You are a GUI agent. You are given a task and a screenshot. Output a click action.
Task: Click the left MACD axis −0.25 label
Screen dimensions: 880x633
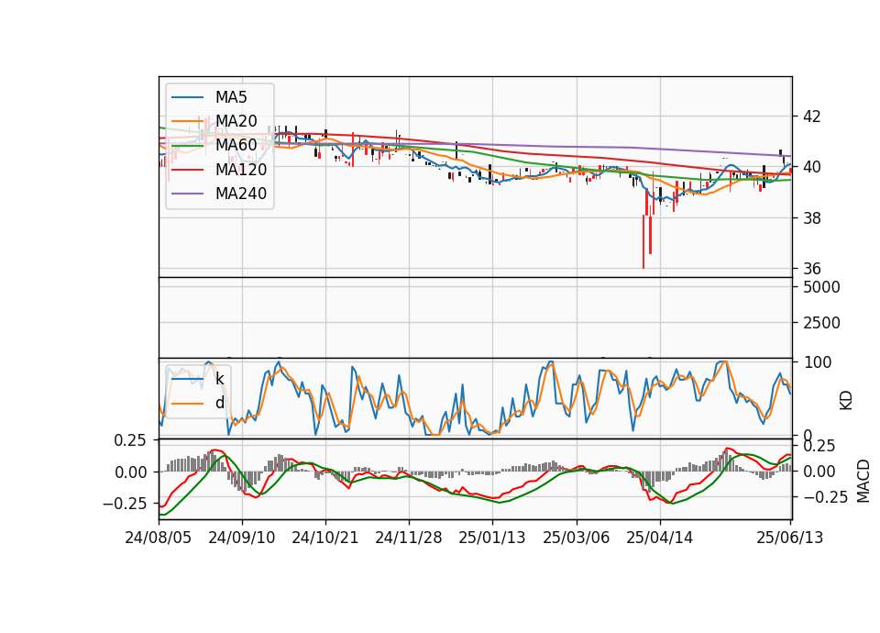click(x=124, y=504)
